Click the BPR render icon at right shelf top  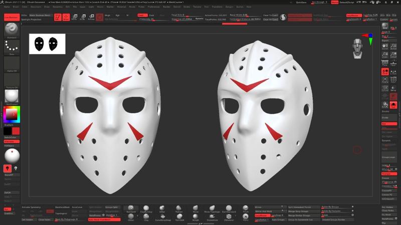point(385,26)
